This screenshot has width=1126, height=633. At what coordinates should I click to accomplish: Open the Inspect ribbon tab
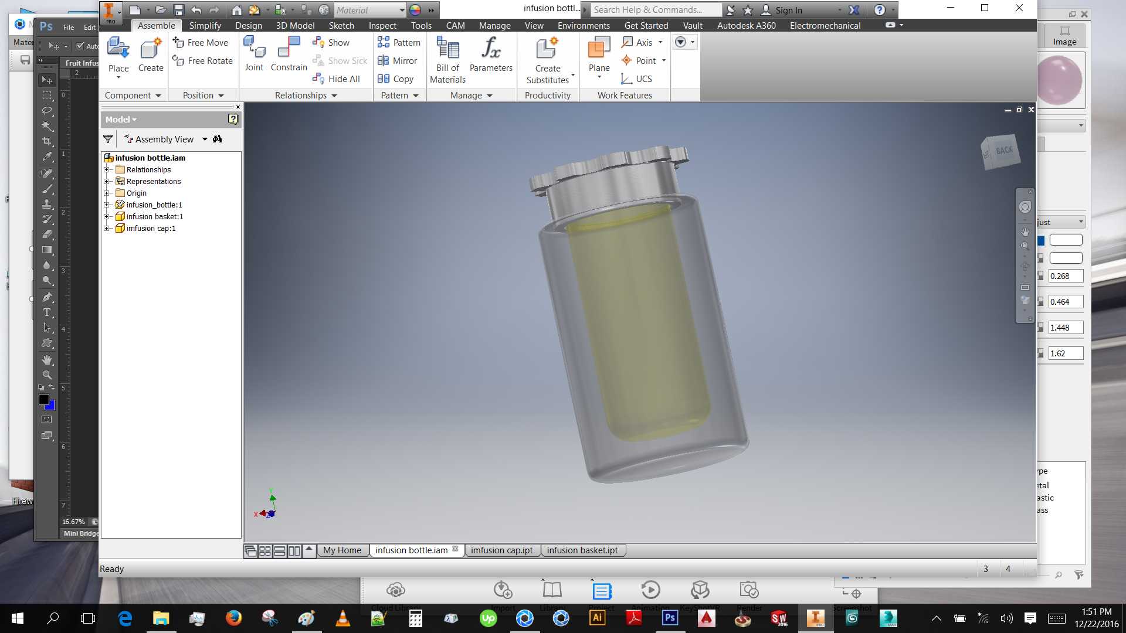pos(382,26)
